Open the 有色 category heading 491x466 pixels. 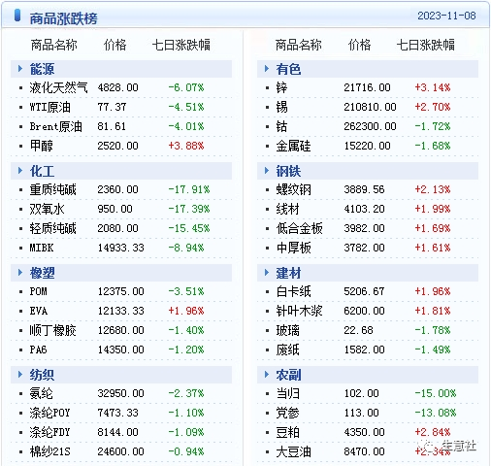[x=288, y=69]
